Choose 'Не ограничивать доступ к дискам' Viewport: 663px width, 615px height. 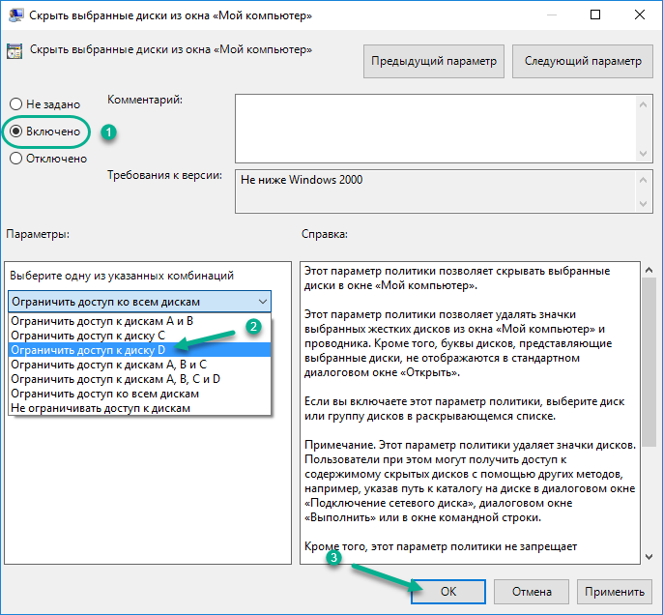point(101,408)
